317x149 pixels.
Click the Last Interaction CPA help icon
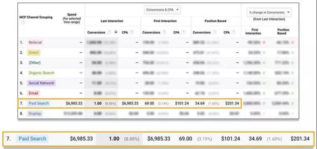132,32
